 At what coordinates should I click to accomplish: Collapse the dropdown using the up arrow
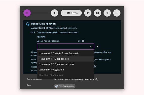[x=91, y=47]
